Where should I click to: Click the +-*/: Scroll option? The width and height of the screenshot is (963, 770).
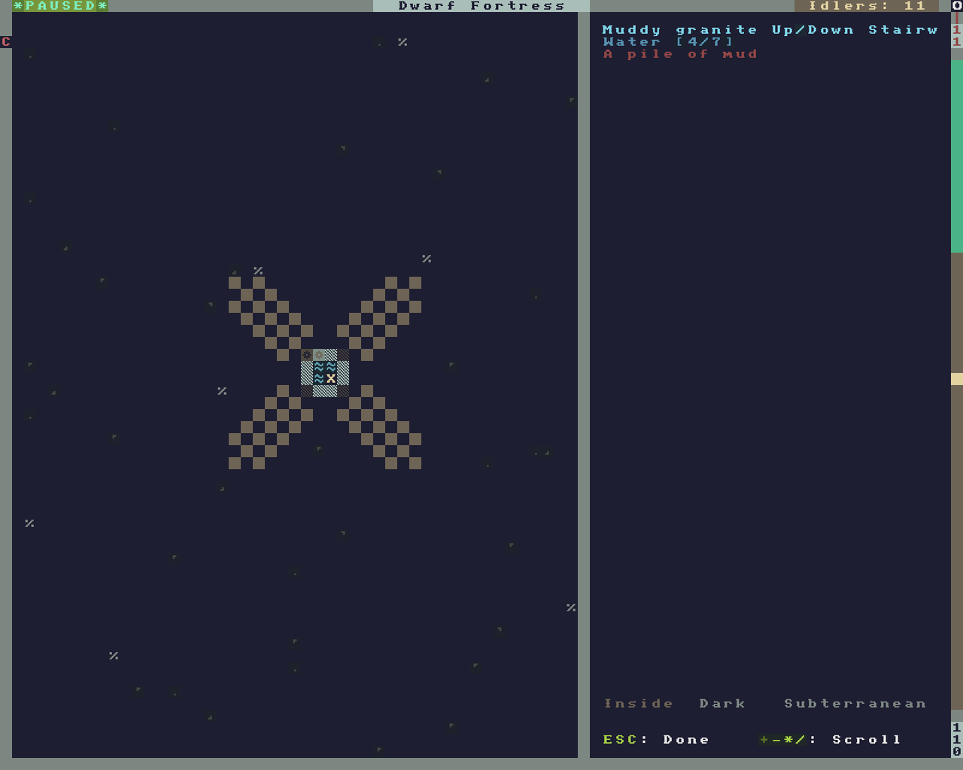pos(830,740)
